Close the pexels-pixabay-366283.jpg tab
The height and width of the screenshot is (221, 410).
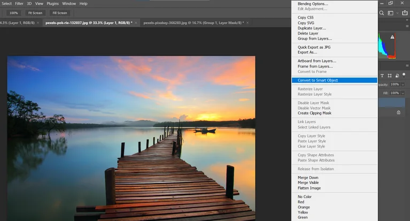pyautogui.click(x=247, y=23)
